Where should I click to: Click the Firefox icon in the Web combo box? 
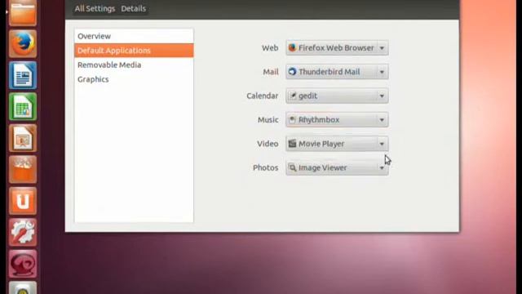[292, 47]
